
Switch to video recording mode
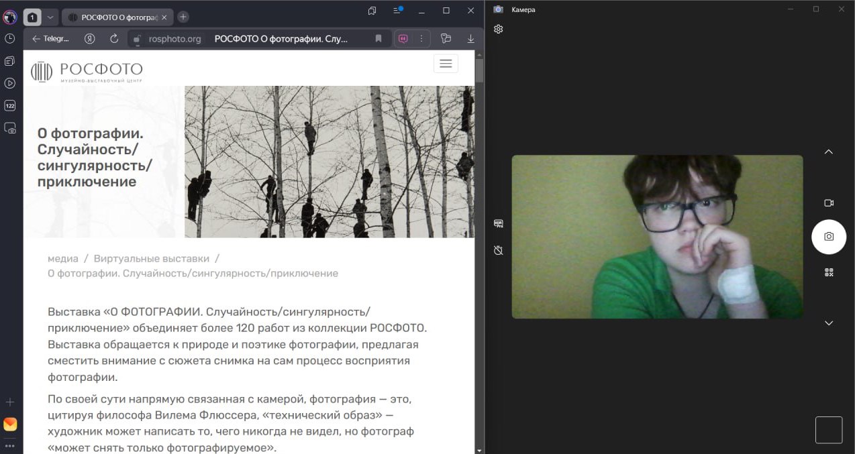click(x=828, y=203)
